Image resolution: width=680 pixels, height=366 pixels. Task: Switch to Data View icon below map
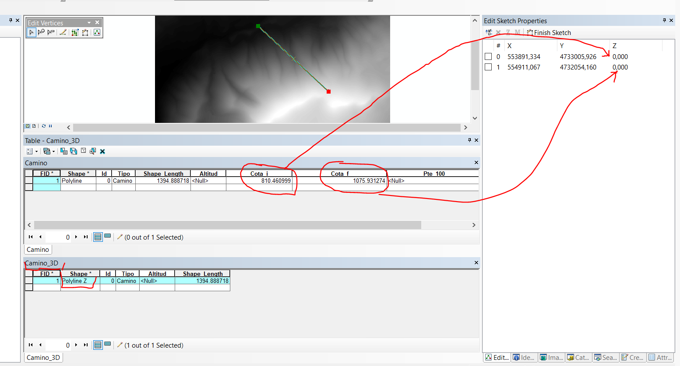[28, 126]
